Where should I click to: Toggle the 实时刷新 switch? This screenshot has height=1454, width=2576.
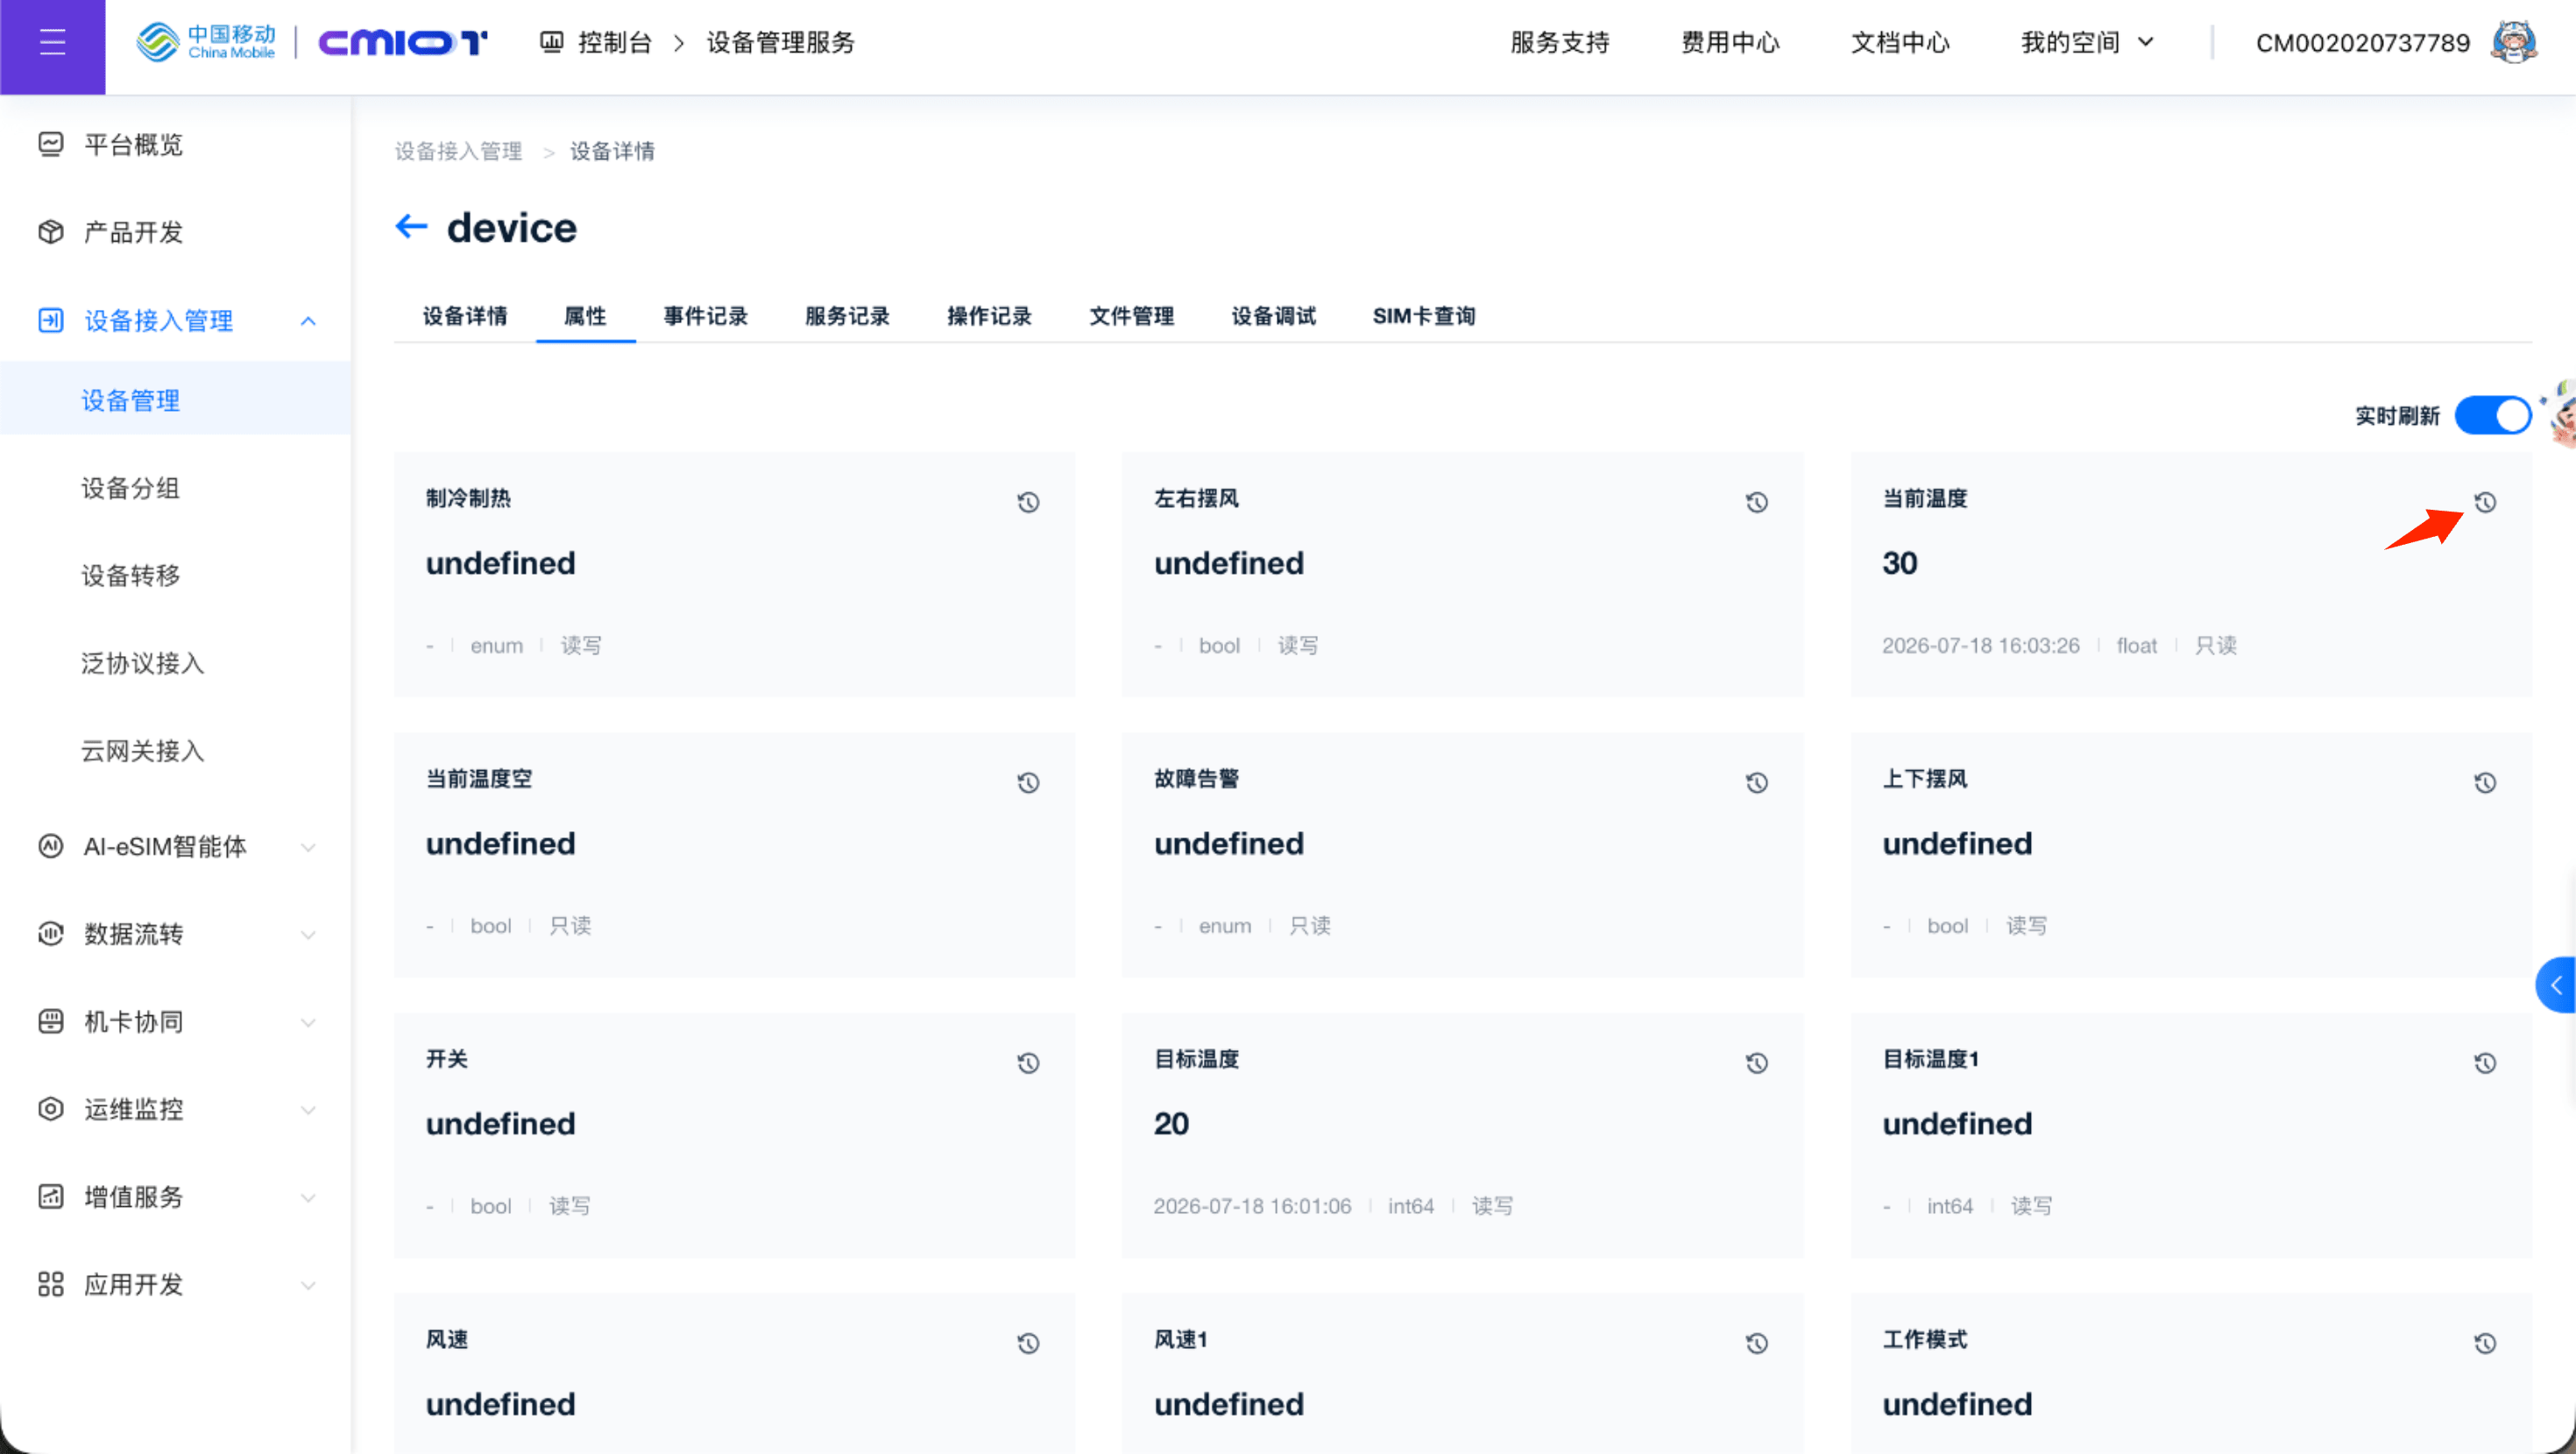pyautogui.click(x=2492, y=415)
